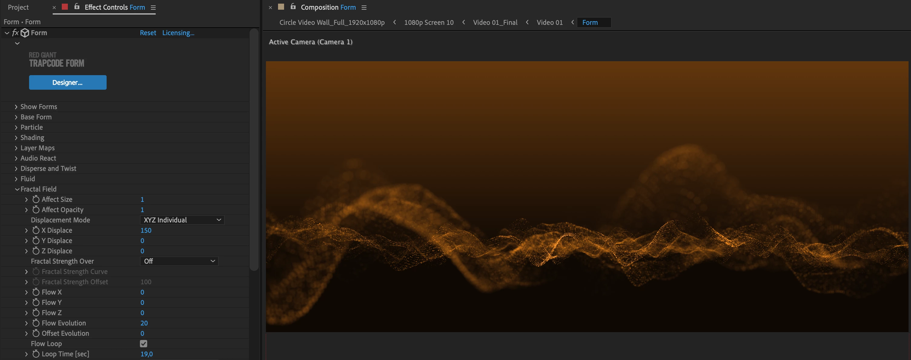Click the Loop Time stopwatch icon
Screen dimensions: 911x360
[36, 354]
